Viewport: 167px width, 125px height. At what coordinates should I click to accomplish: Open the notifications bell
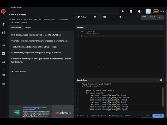pos(139,11)
